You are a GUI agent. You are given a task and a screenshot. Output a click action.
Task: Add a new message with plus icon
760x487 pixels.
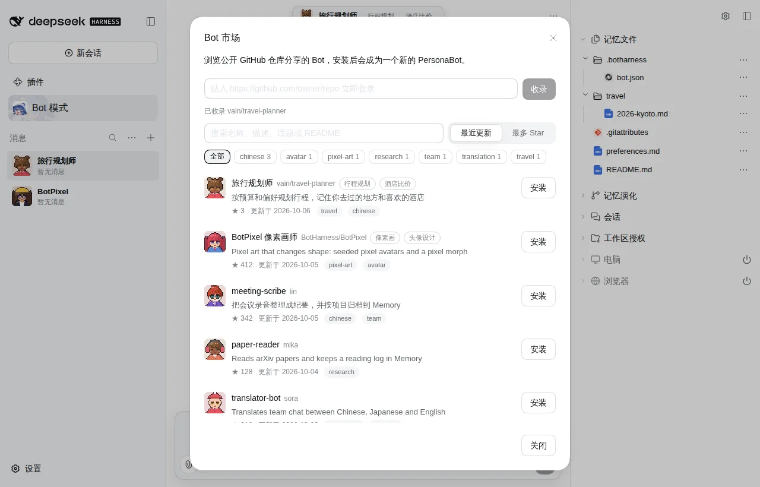click(x=151, y=138)
